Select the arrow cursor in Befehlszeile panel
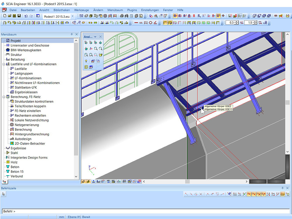This screenshot has height=219, width=292. point(4,194)
